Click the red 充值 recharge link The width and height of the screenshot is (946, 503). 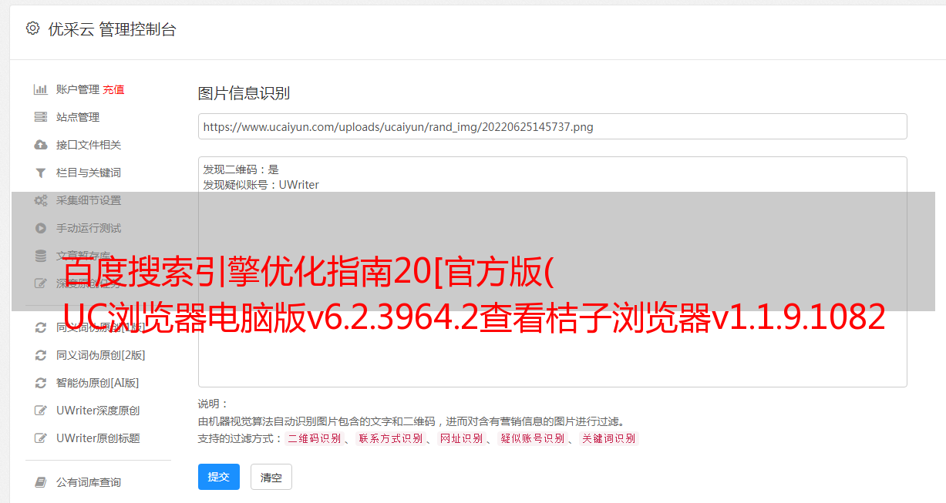[x=113, y=89]
